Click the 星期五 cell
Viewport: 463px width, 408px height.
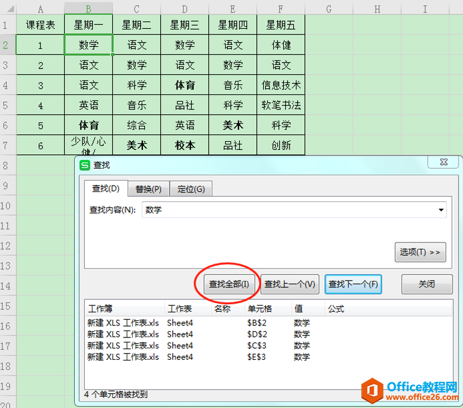coord(281,25)
